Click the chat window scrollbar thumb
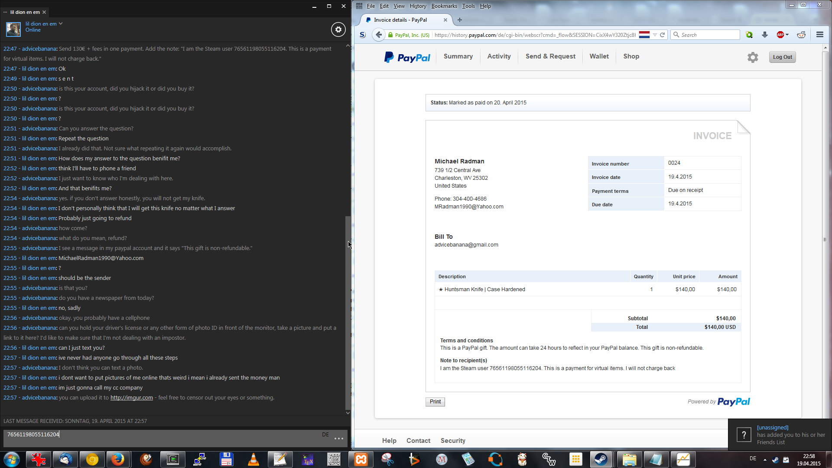The image size is (832, 468). point(347,312)
